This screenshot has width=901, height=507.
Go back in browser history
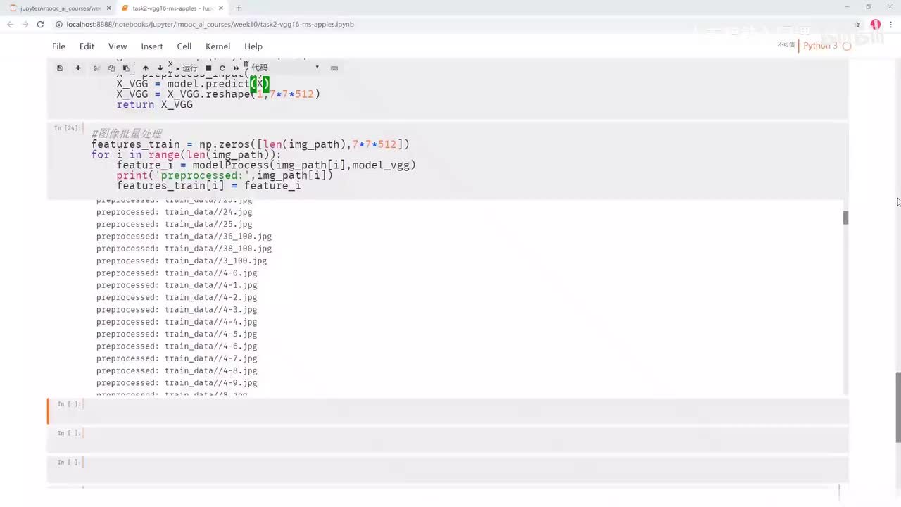click(10, 24)
